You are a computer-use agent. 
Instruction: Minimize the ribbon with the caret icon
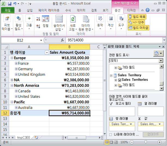tap(142, 10)
